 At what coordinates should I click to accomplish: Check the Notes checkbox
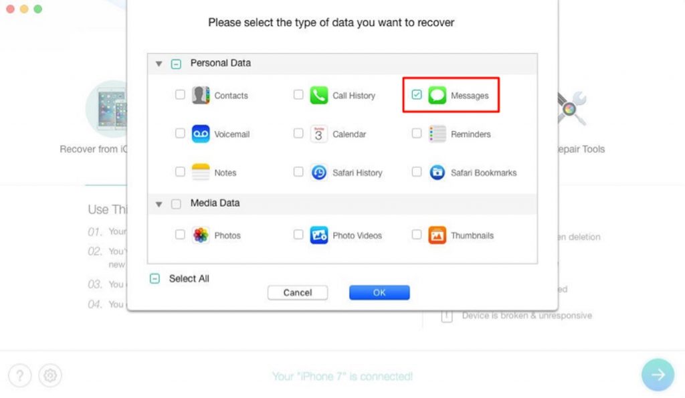click(x=180, y=172)
